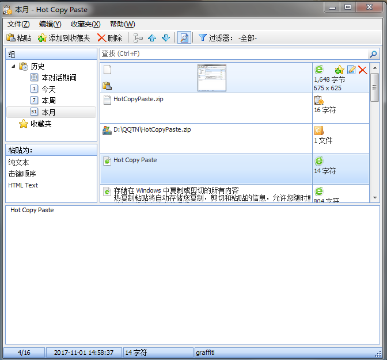Toggle the preview pane magnifier icon
The height and width of the screenshot is (360, 387).
point(184,38)
